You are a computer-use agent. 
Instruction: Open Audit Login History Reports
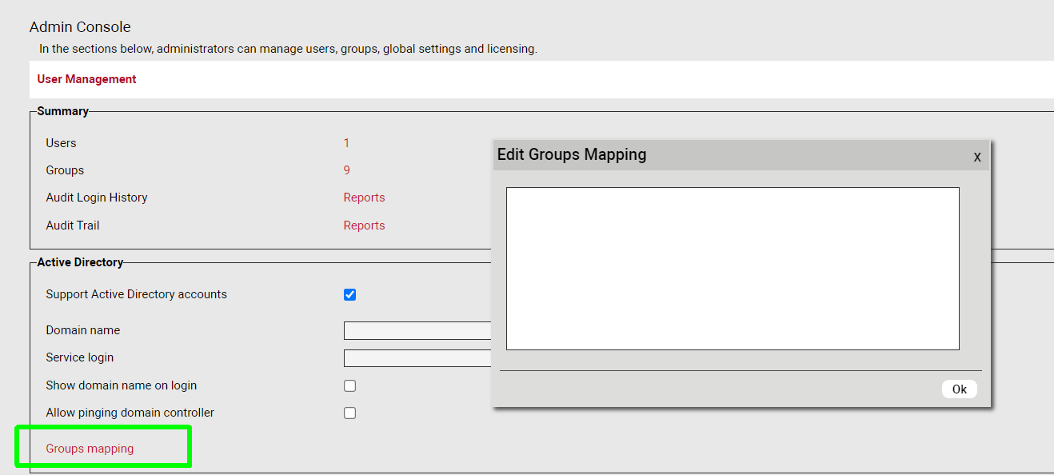click(364, 198)
